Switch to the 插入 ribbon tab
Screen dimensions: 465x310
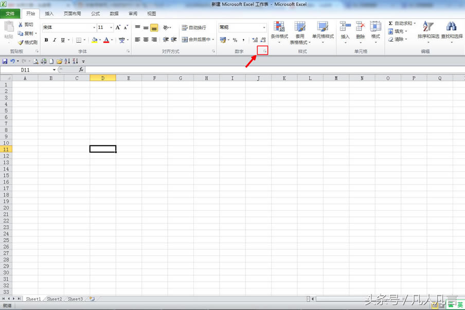click(48, 14)
